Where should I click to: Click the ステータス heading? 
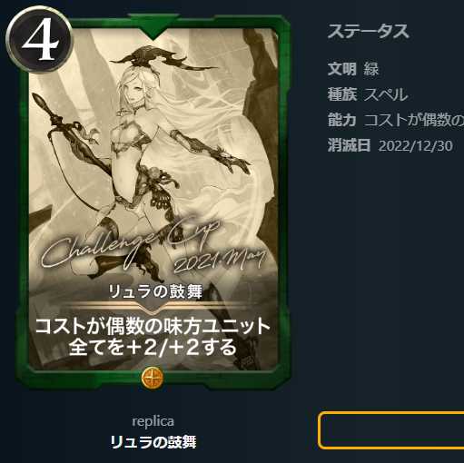pos(369,32)
